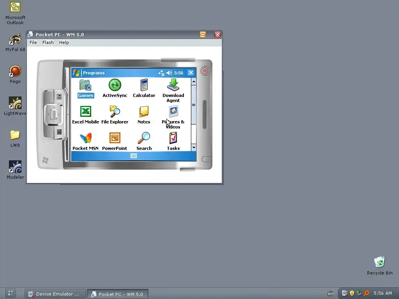The image size is (399, 299).
Task: Open the Help menu
Action: 64,42
